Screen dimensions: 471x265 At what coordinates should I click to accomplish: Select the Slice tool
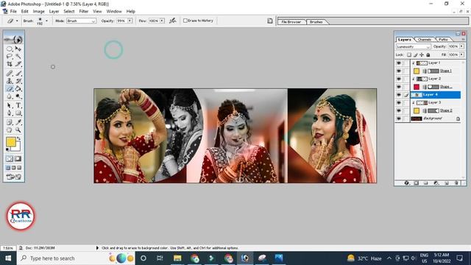(x=18, y=64)
